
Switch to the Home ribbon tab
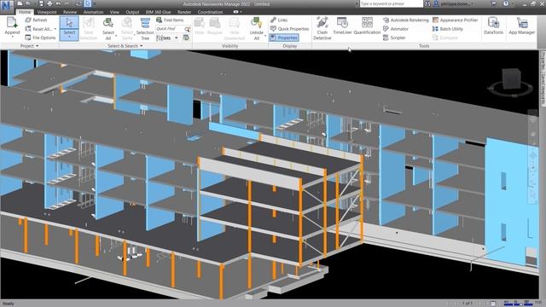(x=25, y=12)
